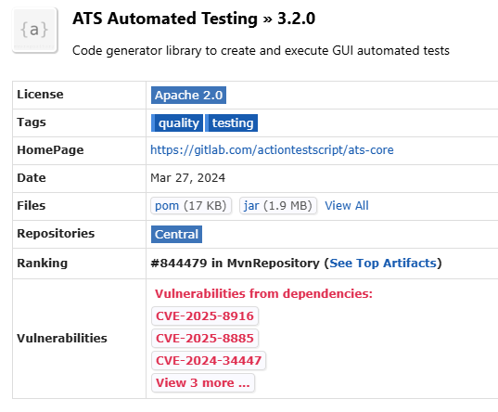Click the {a} artifact logo icon
Image resolution: width=498 pixels, height=412 pixels.
point(35,31)
